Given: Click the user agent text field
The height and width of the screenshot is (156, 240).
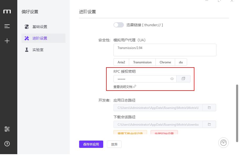Looking at the screenshot, I should click(165, 50).
